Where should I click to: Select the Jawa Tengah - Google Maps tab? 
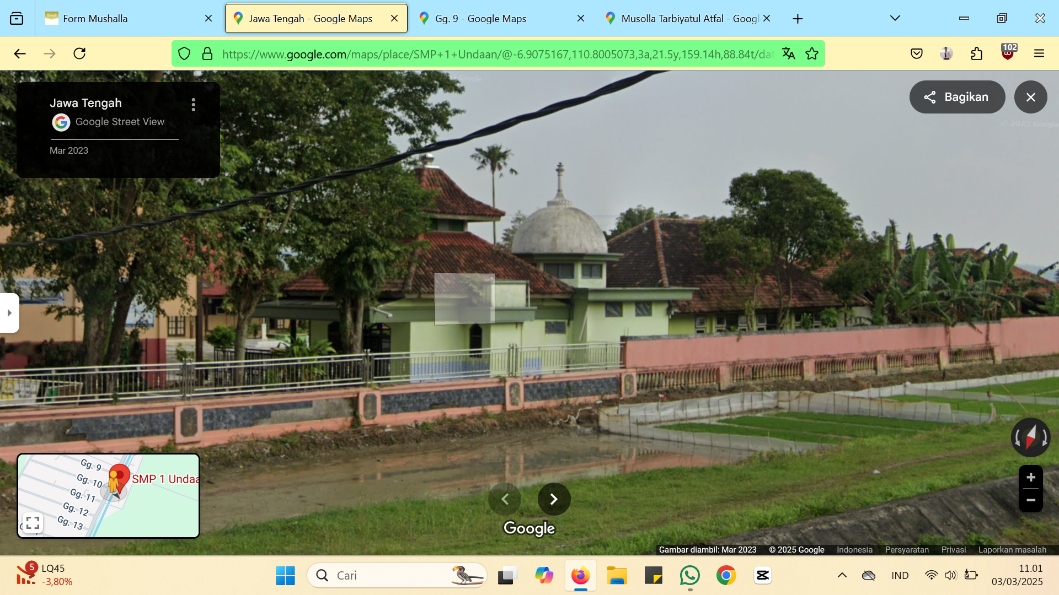tap(316, 19)
